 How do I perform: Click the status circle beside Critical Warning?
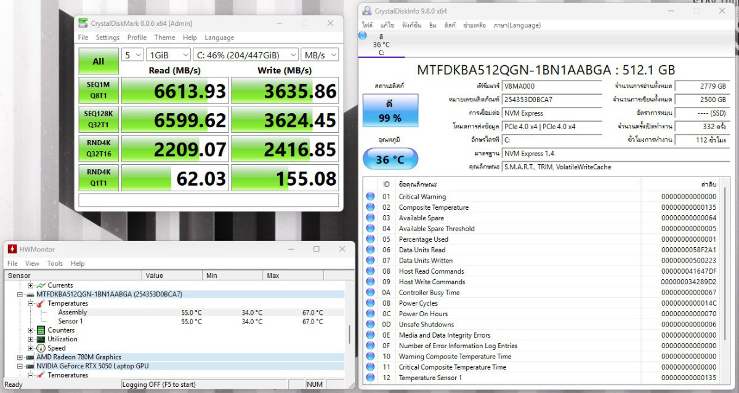pyautogui.click(x=370, y=197)
